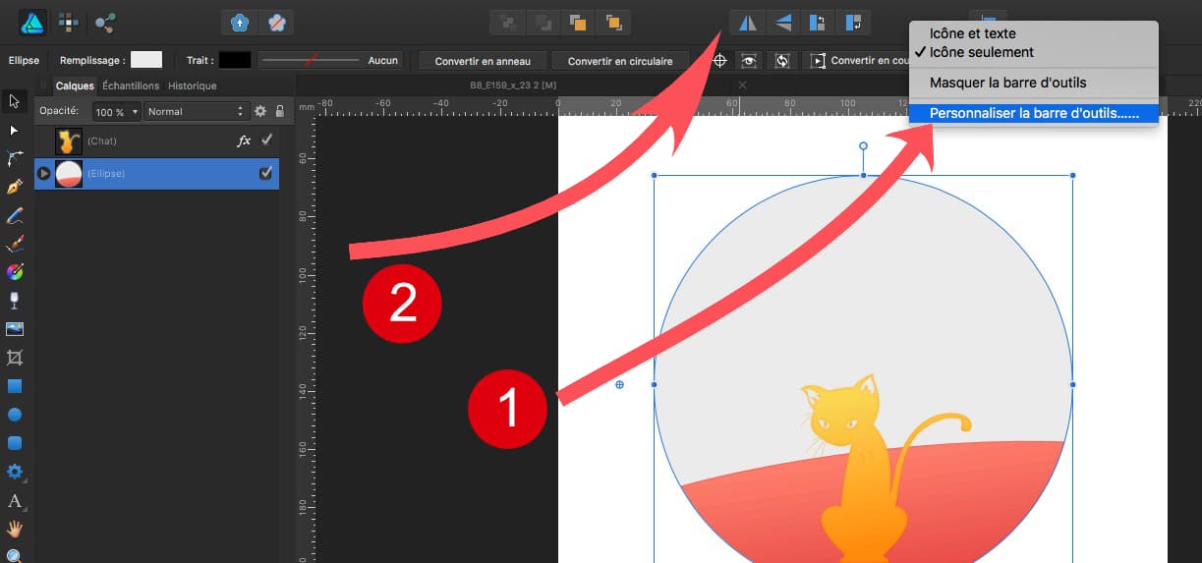
Task: Click the Convertir en circulaire button
Action: (x=620, y=61)
